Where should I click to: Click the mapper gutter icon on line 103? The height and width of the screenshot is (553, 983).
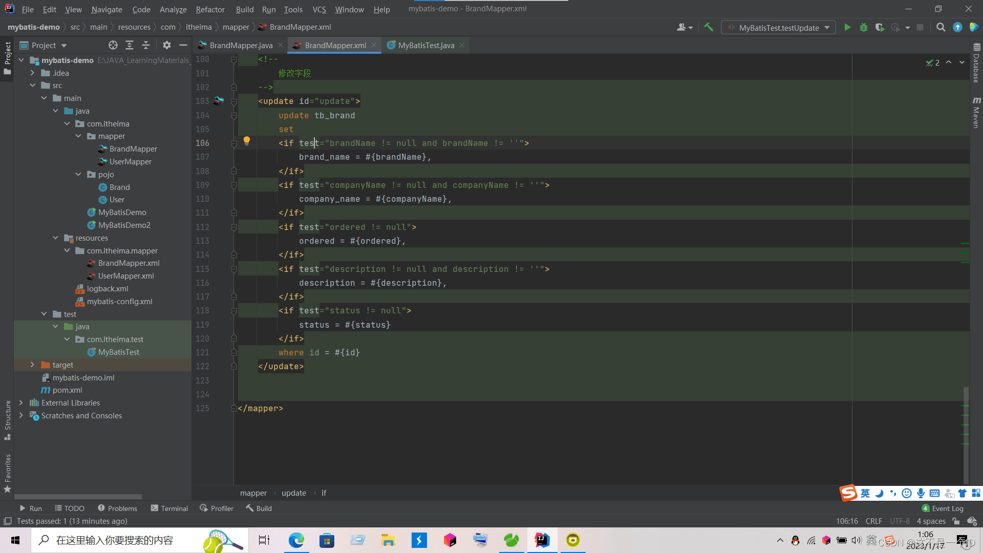coord(219,101)
